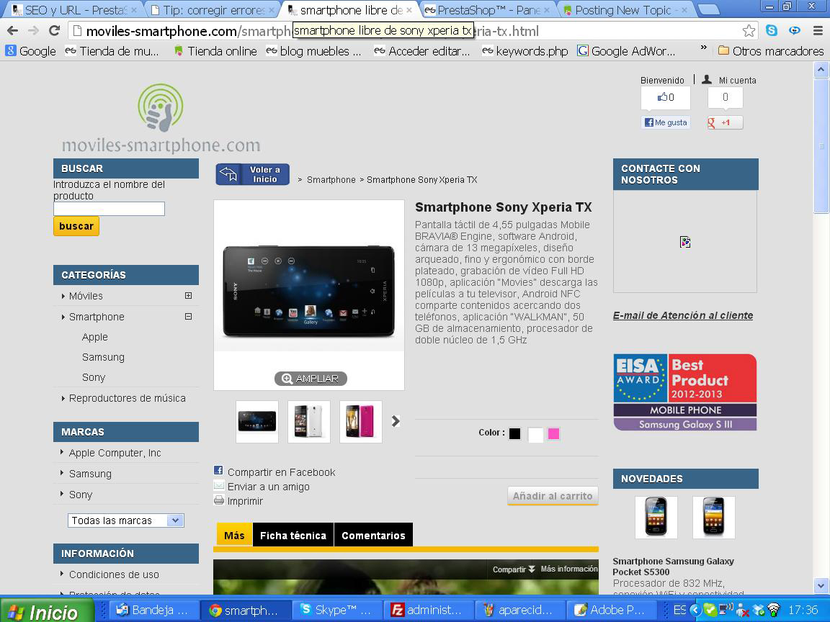830x622 pixels.
Task: Select the Más tab
Action: pyautogui.click(x=234, y=536)
